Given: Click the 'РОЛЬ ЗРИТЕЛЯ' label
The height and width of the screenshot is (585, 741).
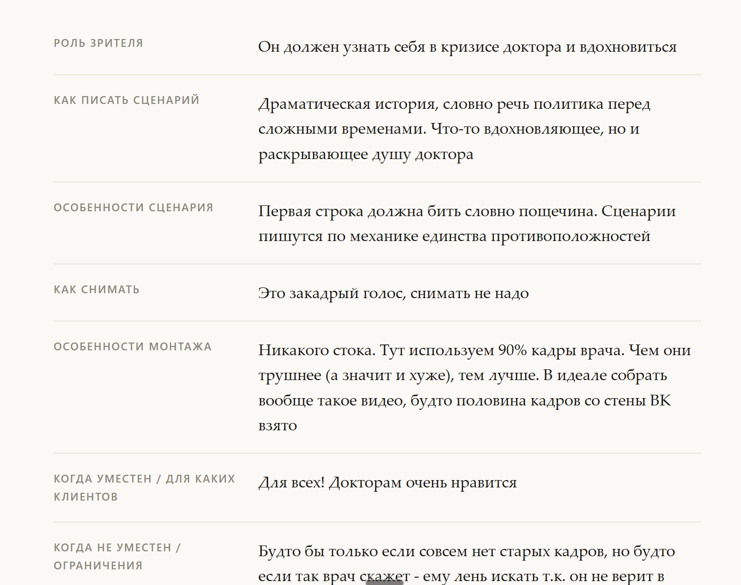Looking at the screenshot, I should (x=98, y=43).
